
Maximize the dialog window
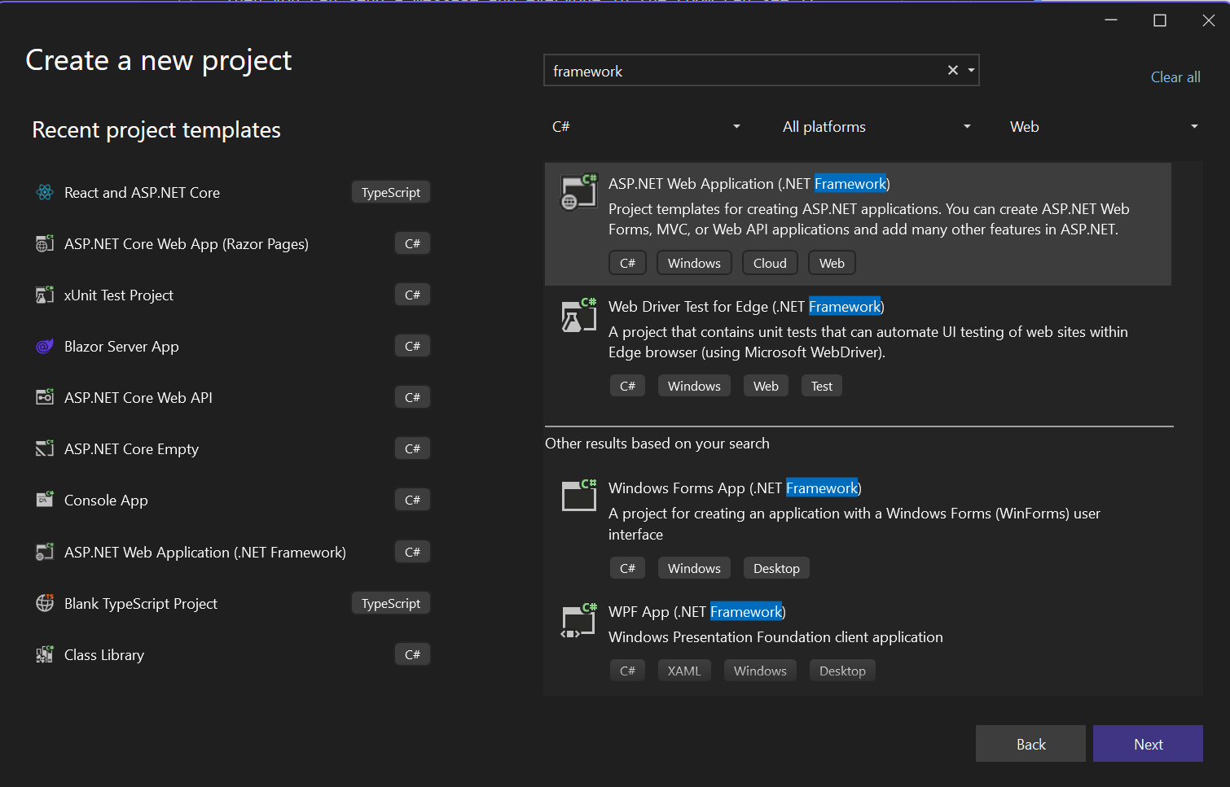pos(1160,20)
